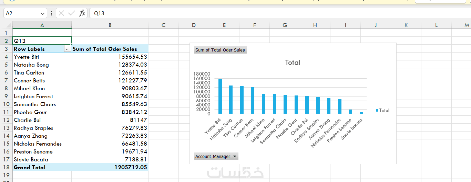Click the Aanya Zhang cell in column A
This screenshot has height=182, width=471.
[42, 136]
